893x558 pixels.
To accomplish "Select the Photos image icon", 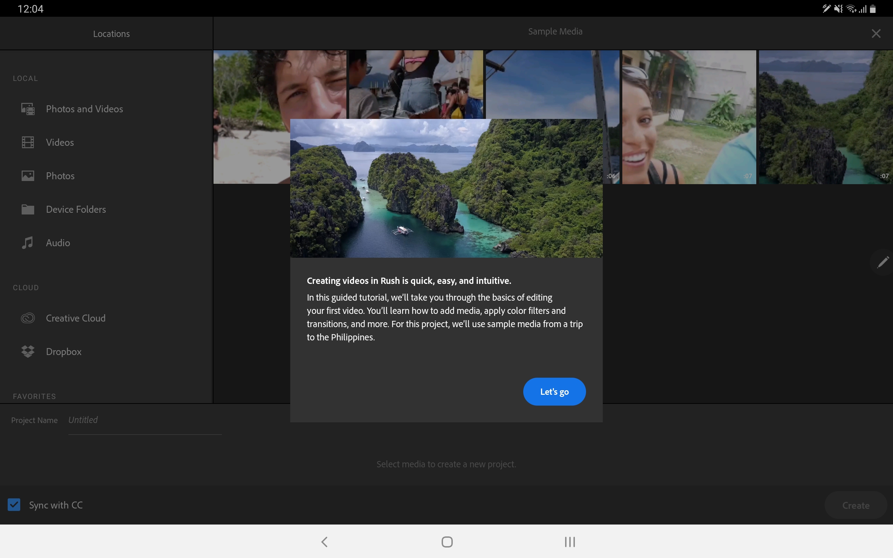I will 28,176.
